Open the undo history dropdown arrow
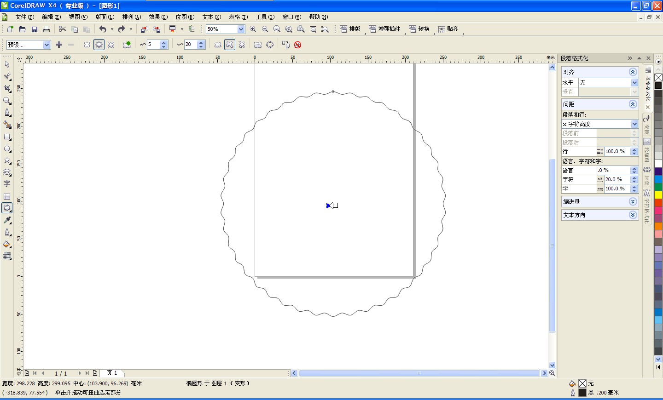Viewport: 663px width, 400px height. point(112,29)
